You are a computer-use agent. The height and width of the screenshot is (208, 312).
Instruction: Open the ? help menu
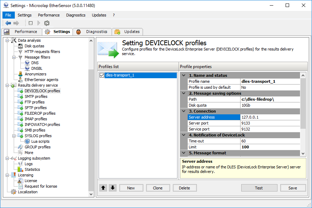click(114, 15)
